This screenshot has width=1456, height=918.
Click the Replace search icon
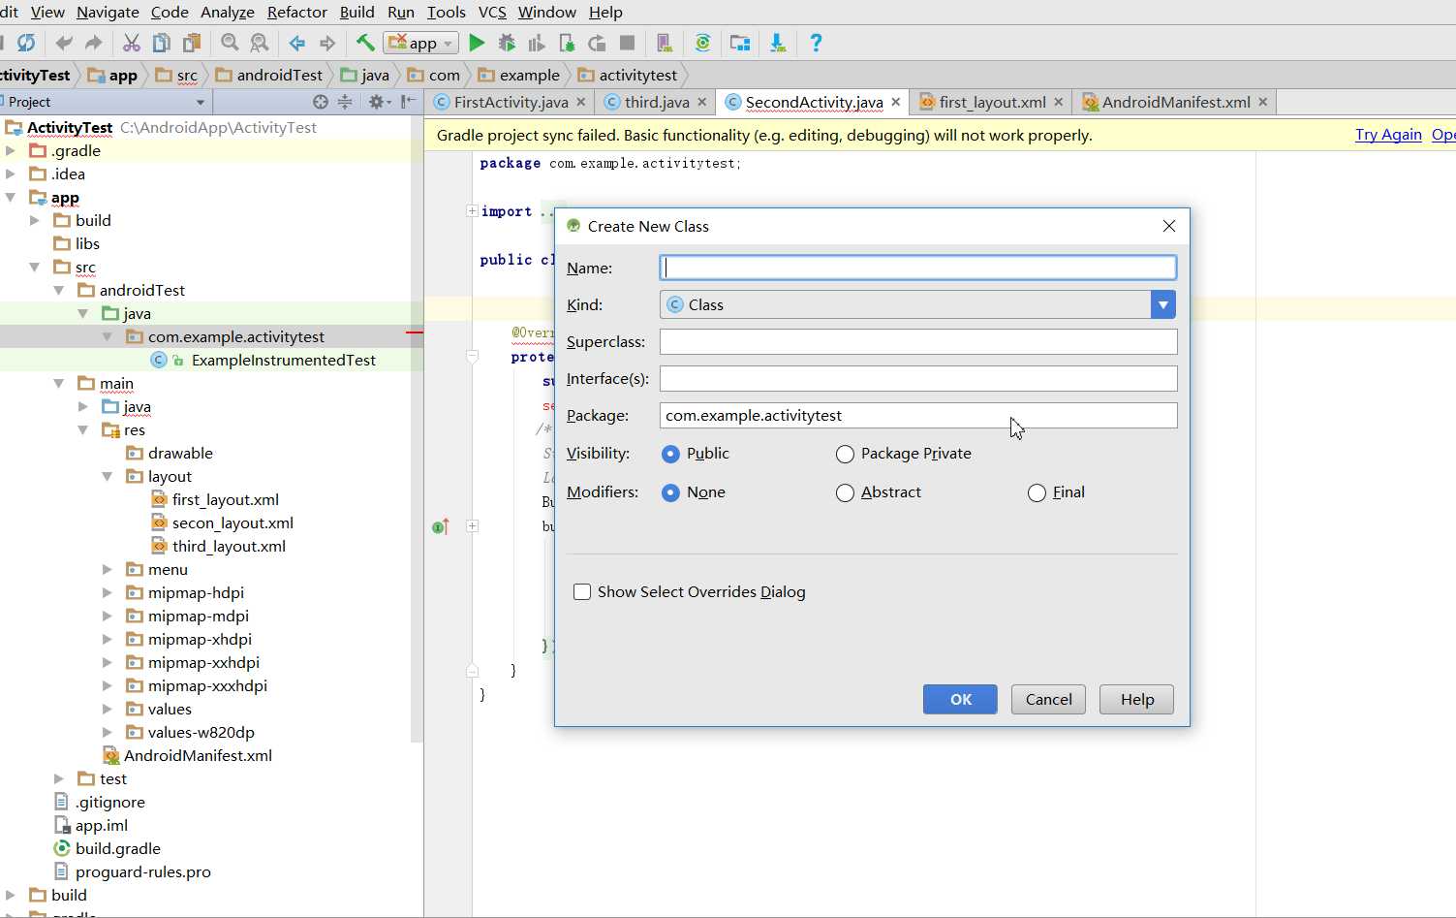(260, 43)
